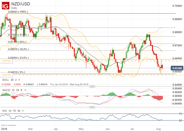This screenshot has height=131, width=184.
Task: Click the RSI 70 level label
Action: 180,114
